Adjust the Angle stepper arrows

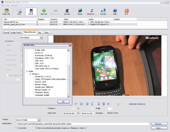point(113,109)
